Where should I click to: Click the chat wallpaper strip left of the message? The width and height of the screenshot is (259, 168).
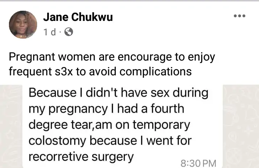tap(11, 126)
